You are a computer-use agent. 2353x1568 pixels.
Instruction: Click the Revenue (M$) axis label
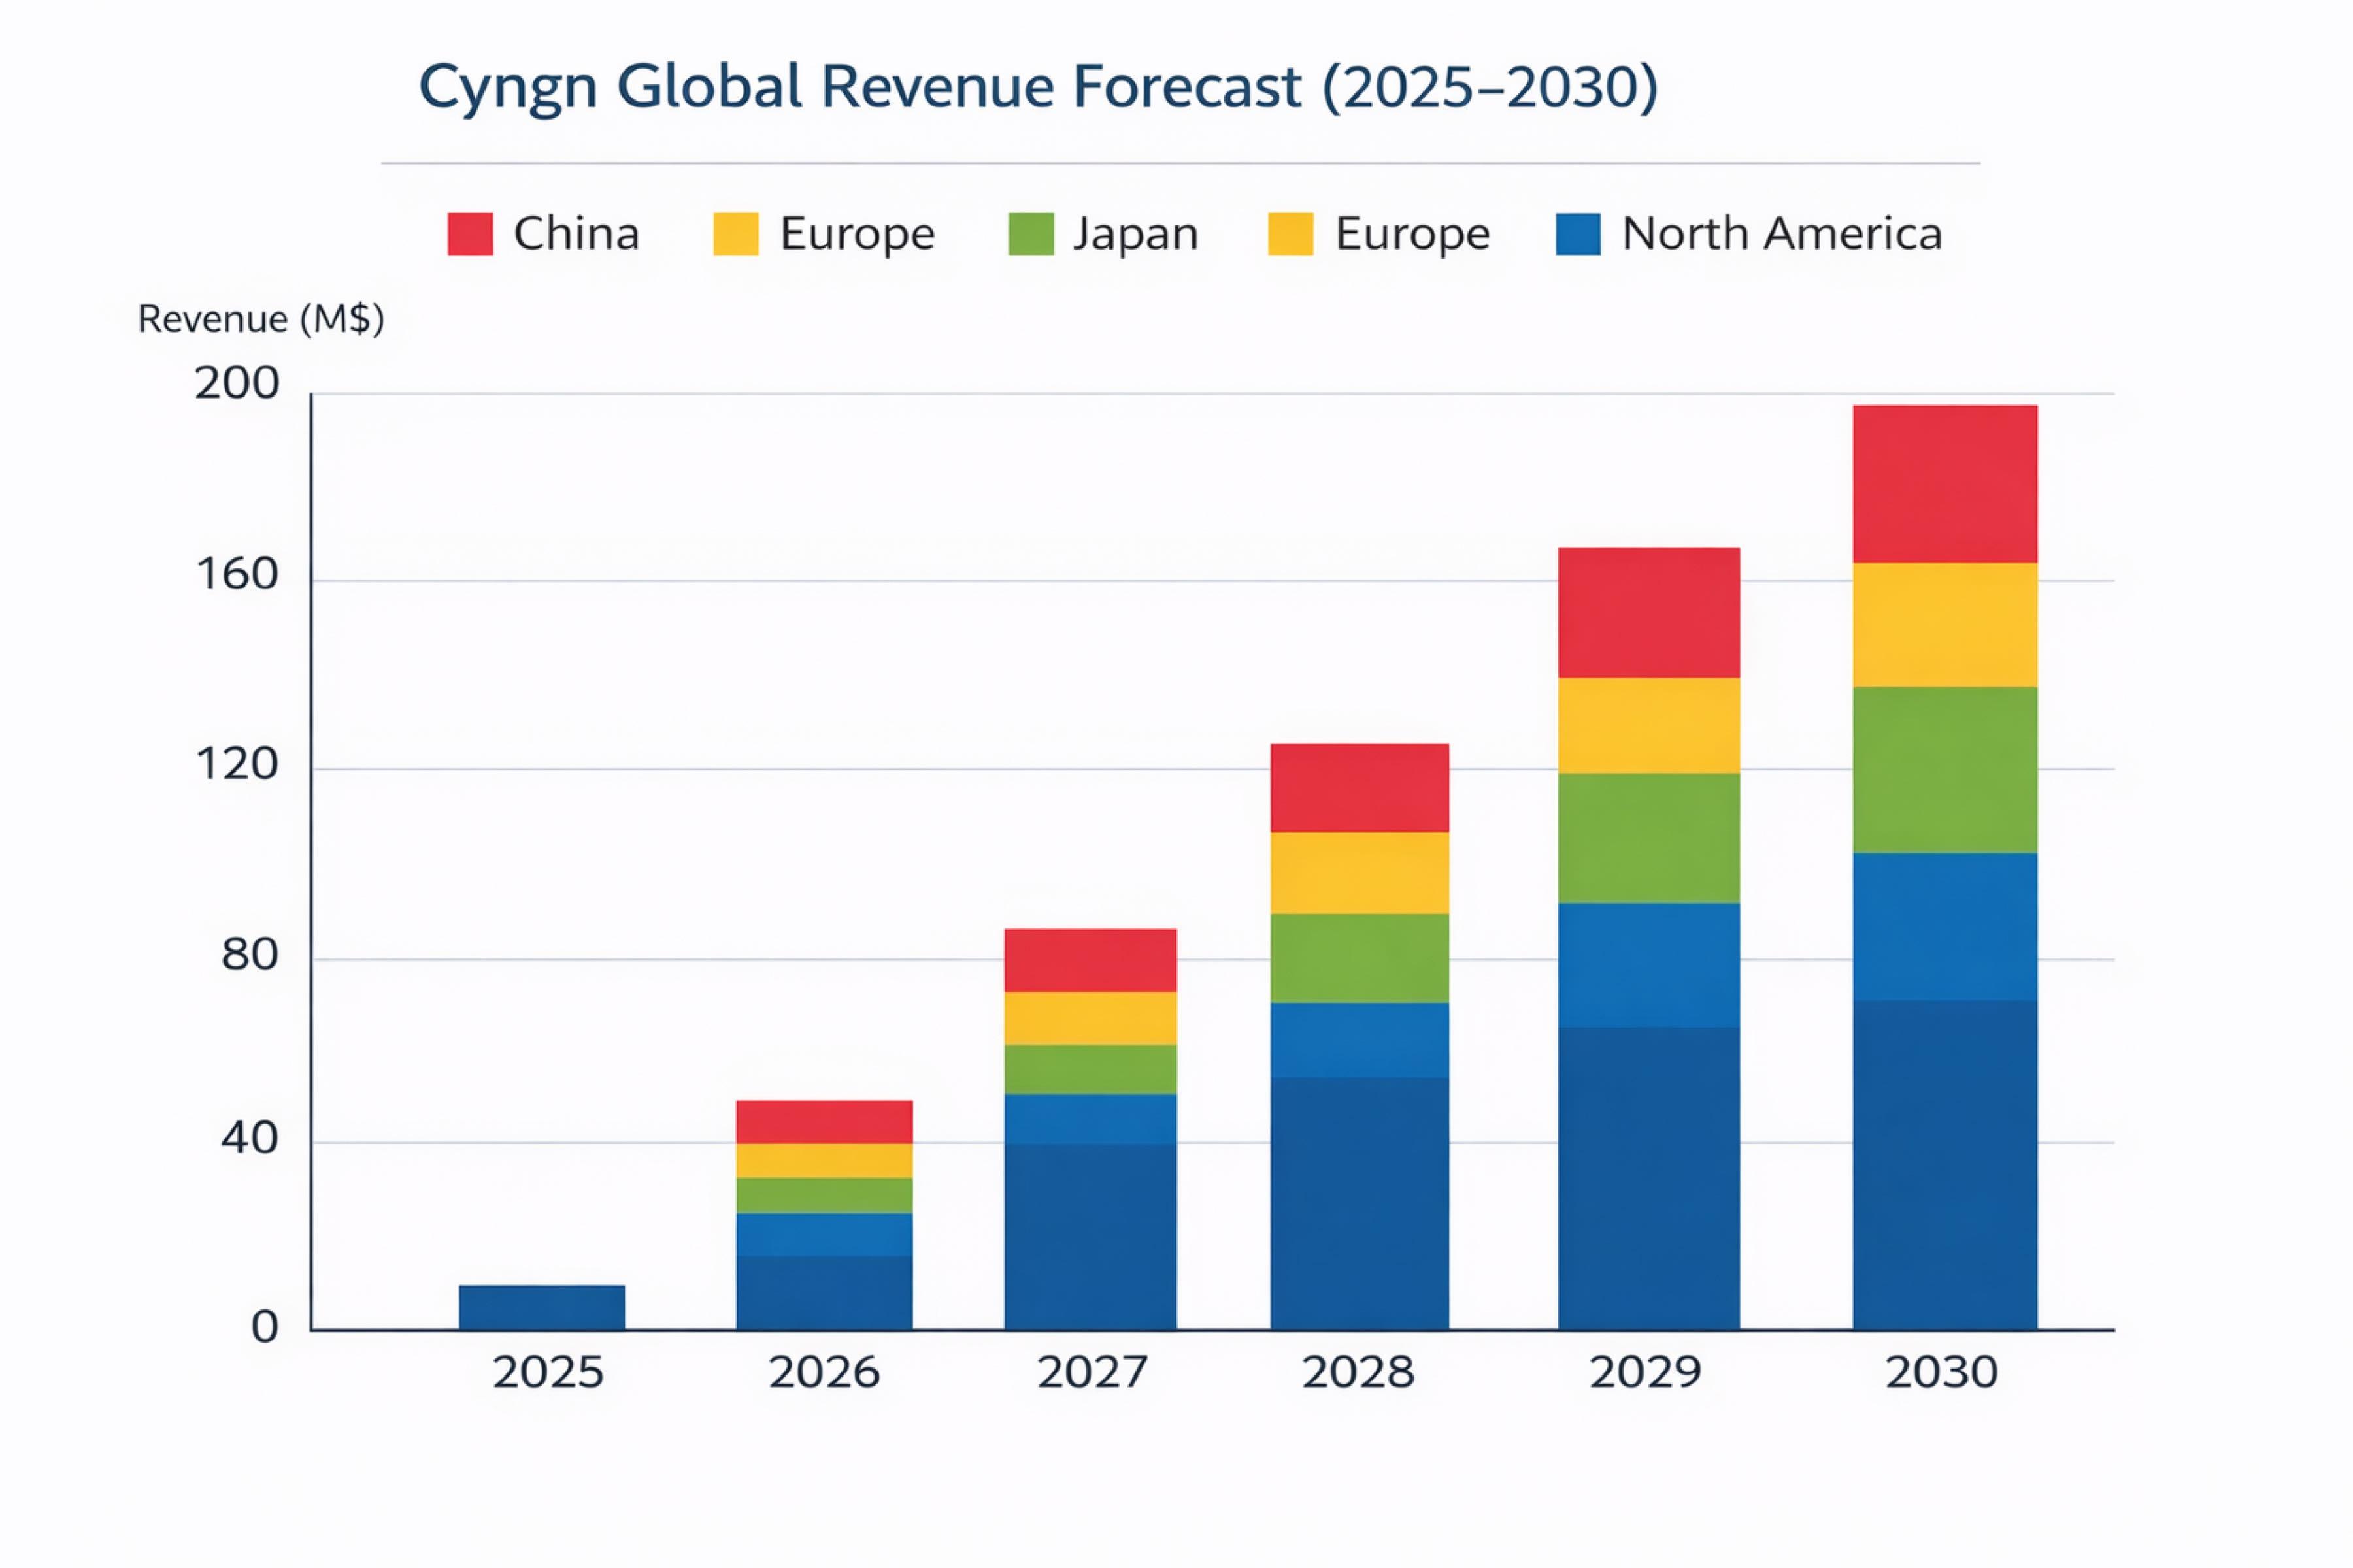[260, 319]
